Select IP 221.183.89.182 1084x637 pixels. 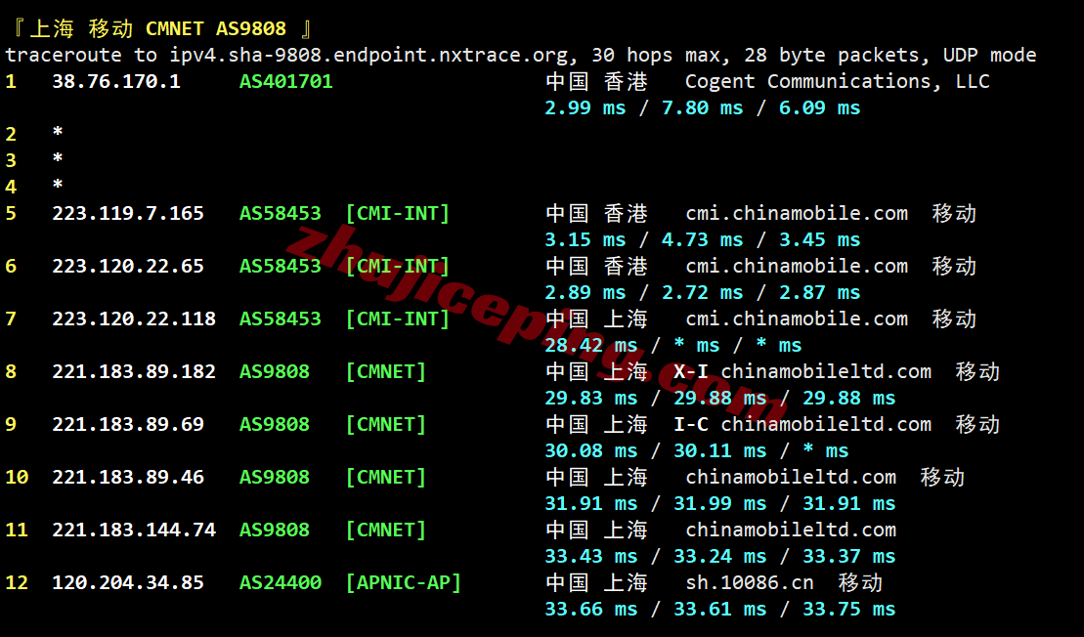click(x=134, y=371)
